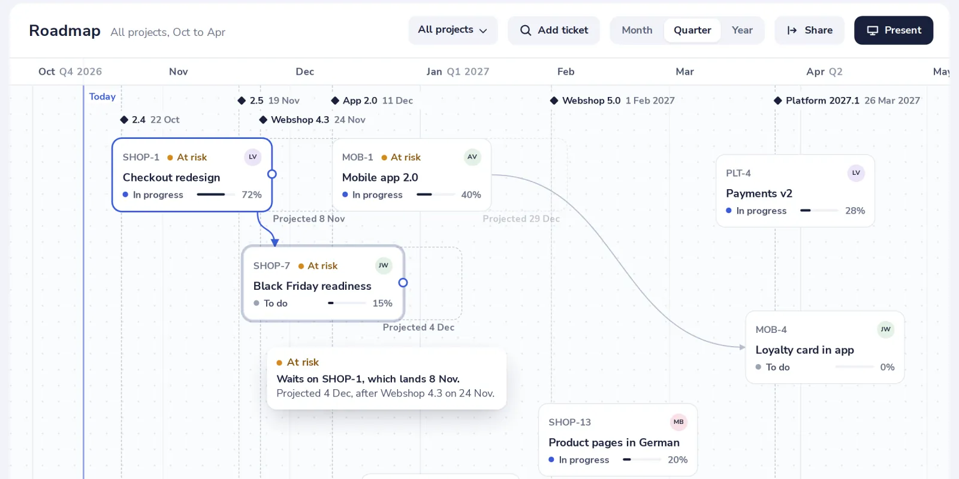Select the 2.5 milestone dated 19 Nov
This screenshot has width=959, height=479.
(269, 101)
